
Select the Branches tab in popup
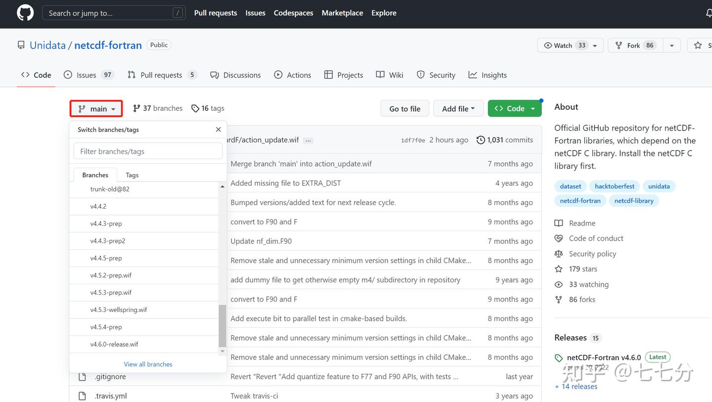click(95, 175)
